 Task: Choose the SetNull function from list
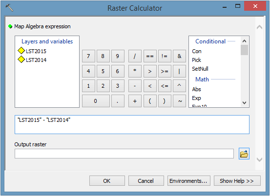tap(200, 69)
